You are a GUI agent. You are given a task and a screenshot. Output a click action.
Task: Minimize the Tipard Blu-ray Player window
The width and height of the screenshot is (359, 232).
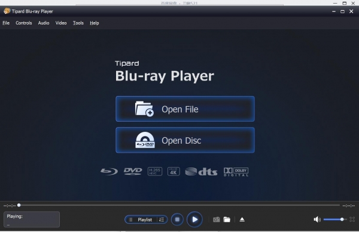(334, 11)
